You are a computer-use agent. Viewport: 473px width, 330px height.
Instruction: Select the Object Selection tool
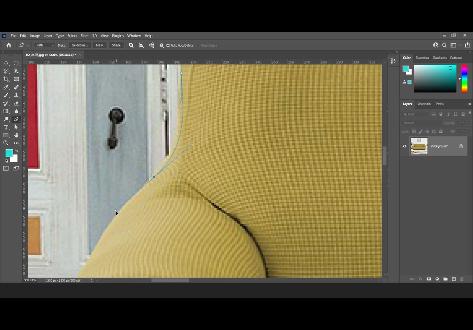[16, 71]
